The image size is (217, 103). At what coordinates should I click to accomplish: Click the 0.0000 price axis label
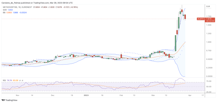[x=209, y=76]
